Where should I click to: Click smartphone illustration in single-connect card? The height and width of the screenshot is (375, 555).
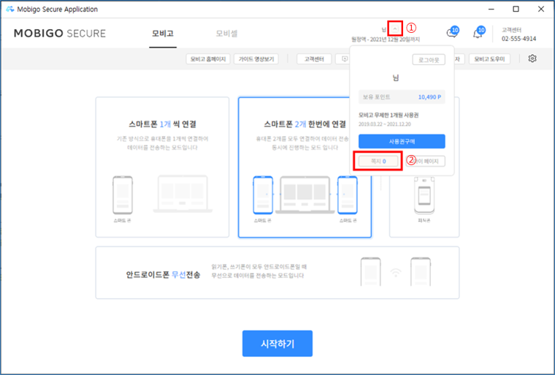coord(123,195)
